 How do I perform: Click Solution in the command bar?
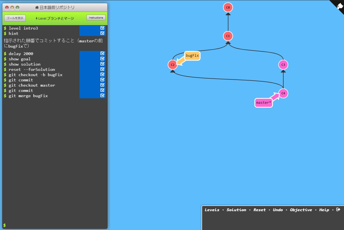[236, 210]
